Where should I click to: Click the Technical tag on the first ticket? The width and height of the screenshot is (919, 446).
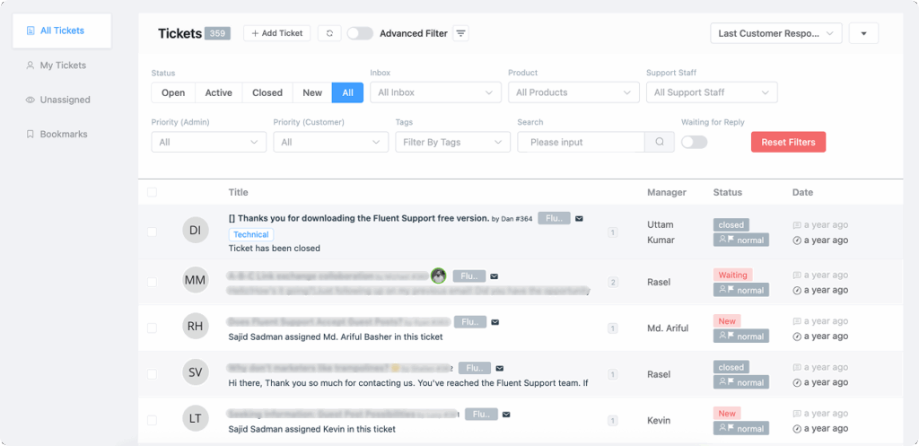pyautogui.click(x=251, y=234)
